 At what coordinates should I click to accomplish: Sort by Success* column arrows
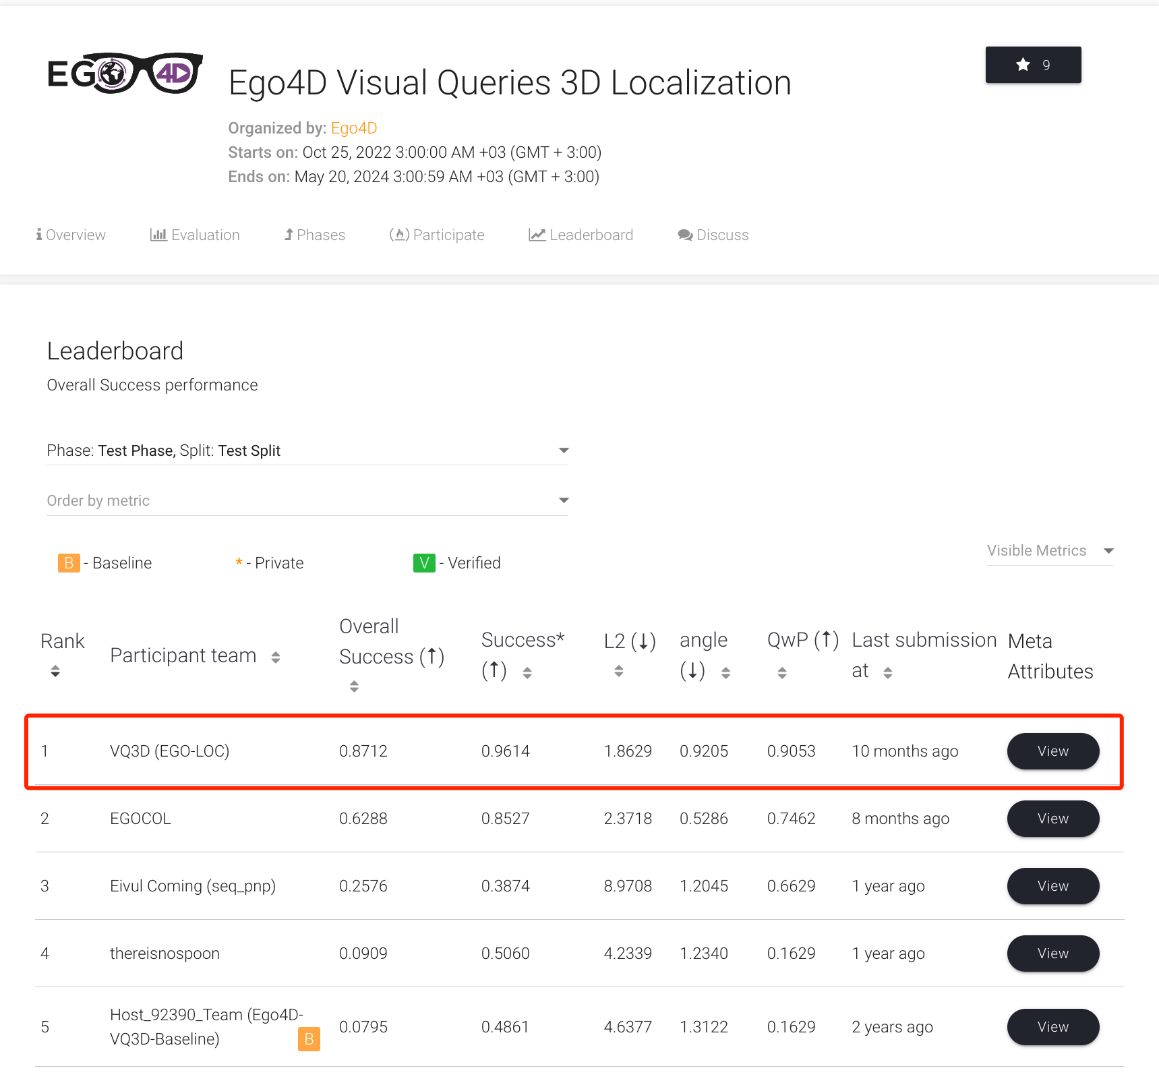click(527, 672)
